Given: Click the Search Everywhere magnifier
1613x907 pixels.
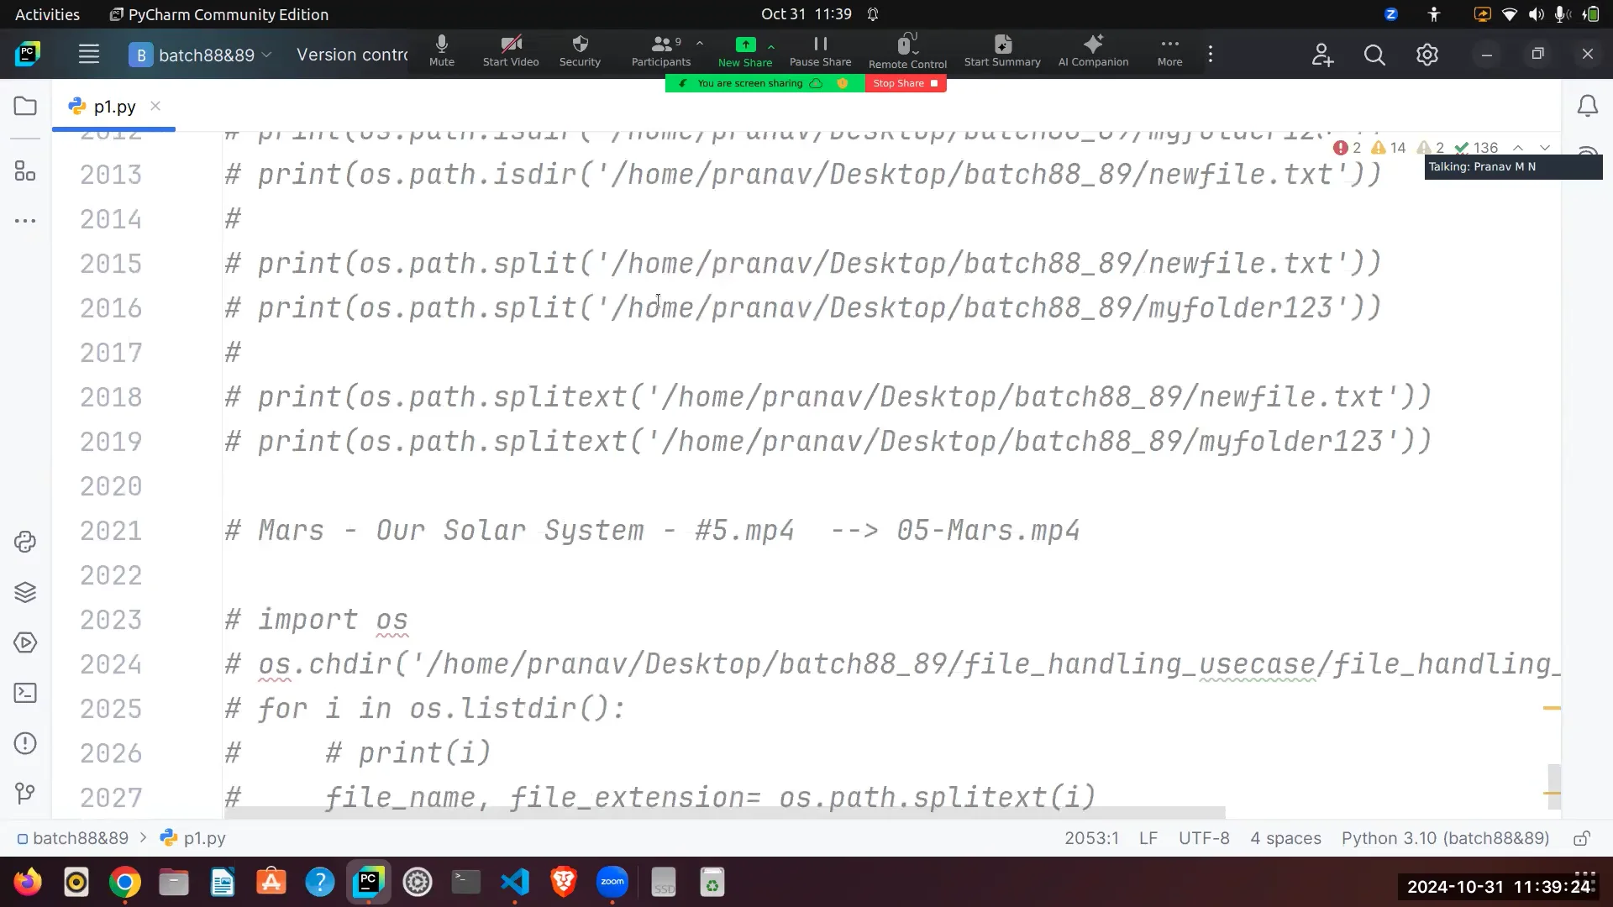Looking at the screenshot, I should [1374, 54].
